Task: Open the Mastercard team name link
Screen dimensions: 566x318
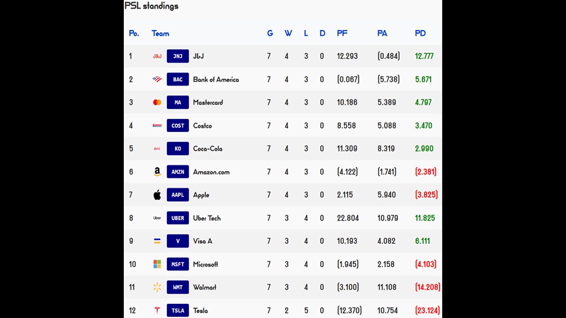Action: 208,102
